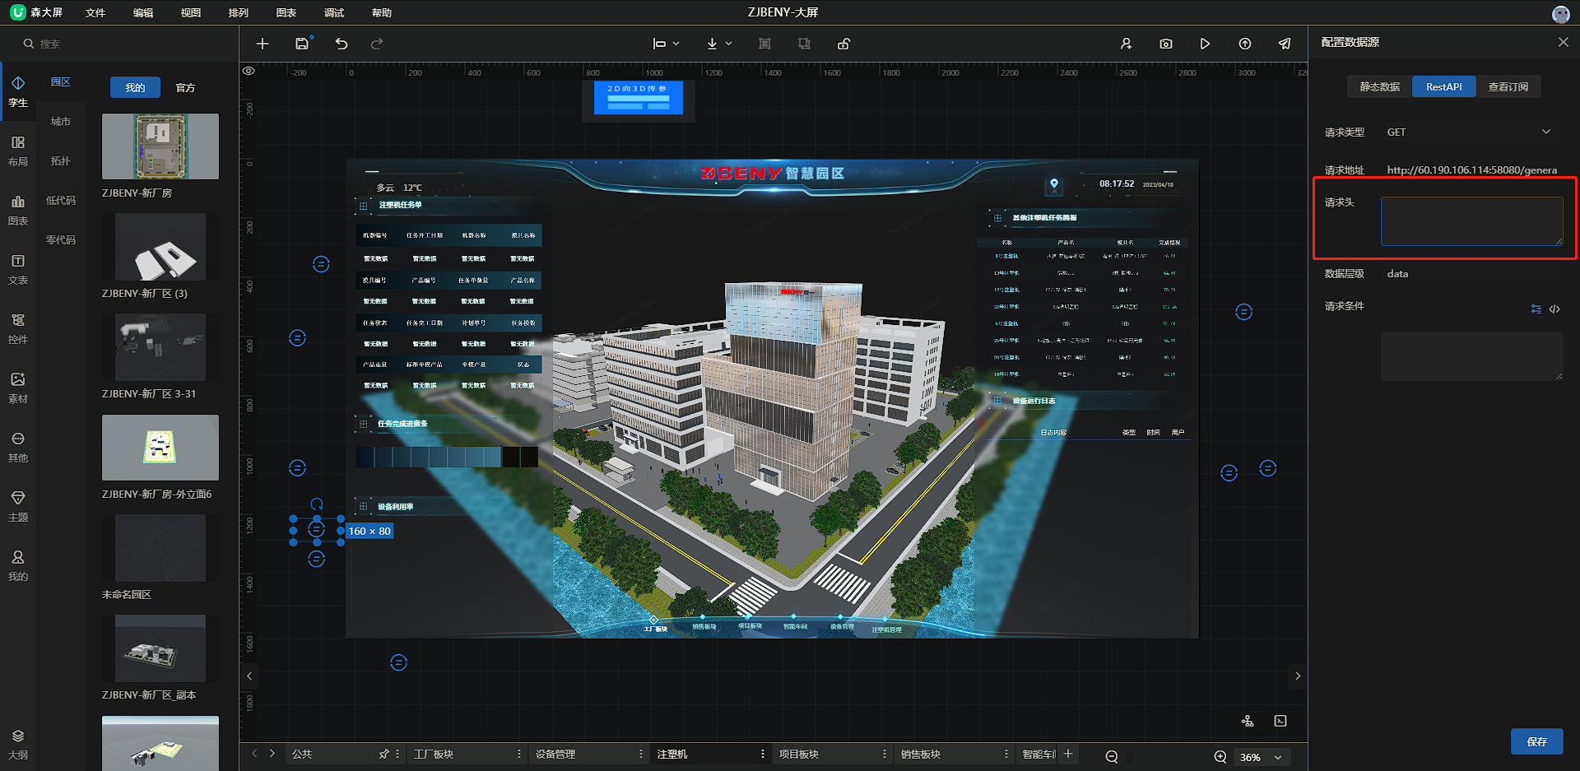Open the 大纲 outline panel
Image resolution: width=1580 pixels, height=771 pixels.
click(18, 744)
